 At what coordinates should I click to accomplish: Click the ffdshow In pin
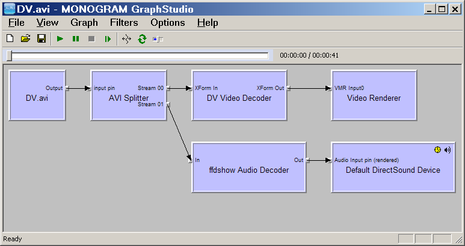pyautogui.click(x=191, y=160)
